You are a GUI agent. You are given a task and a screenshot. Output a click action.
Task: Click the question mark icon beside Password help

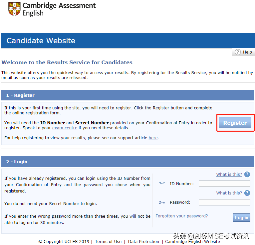247,193
